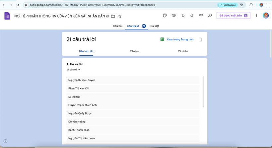Viewport: 272px width, 148px height.
Task: Add collaborators with person-plus icon
Action: click(x=210, y=16)
